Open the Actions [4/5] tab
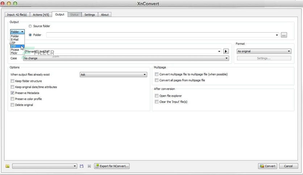 click(x=41, y=15)
